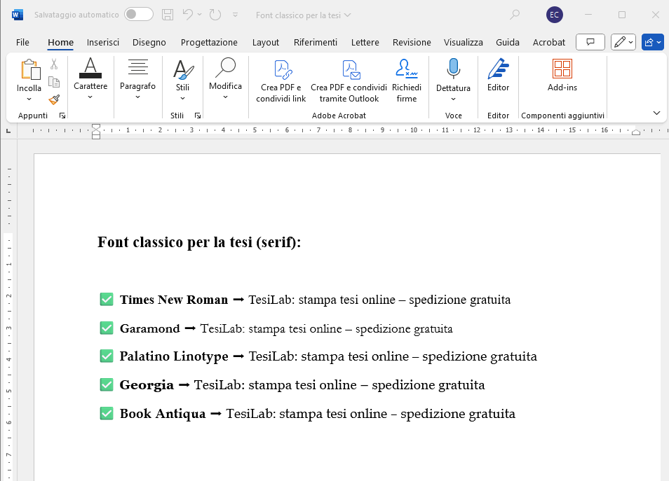Click the Share button at top right
This screenshot has height=481, width=669.
pos(651,42)
